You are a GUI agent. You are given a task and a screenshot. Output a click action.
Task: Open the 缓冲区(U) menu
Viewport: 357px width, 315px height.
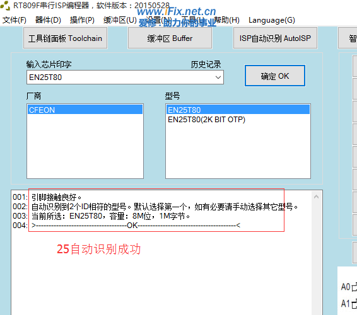pos(120,20)
